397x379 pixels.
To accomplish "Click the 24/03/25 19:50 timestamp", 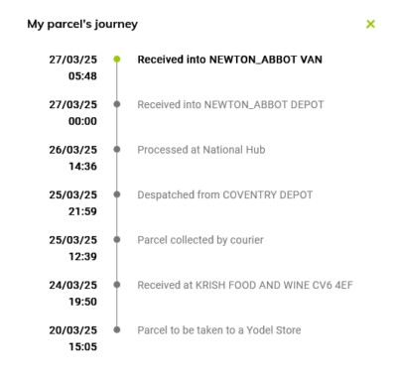I will click(73, 294).
